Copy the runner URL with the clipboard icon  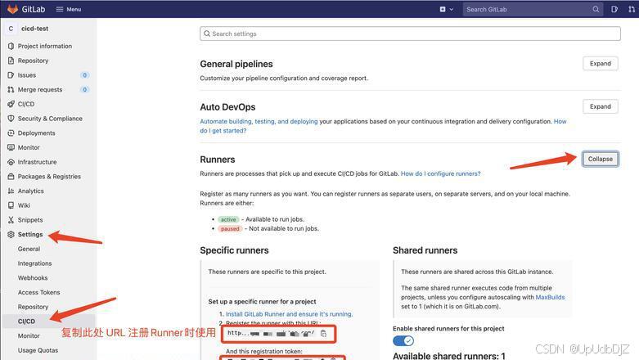pos(323,334)
